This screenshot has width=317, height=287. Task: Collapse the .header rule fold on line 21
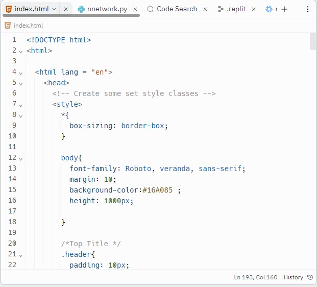pyautogui.click(x=20, y=256)
